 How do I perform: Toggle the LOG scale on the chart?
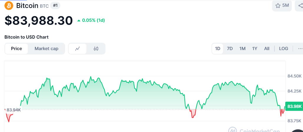[284, 49]
